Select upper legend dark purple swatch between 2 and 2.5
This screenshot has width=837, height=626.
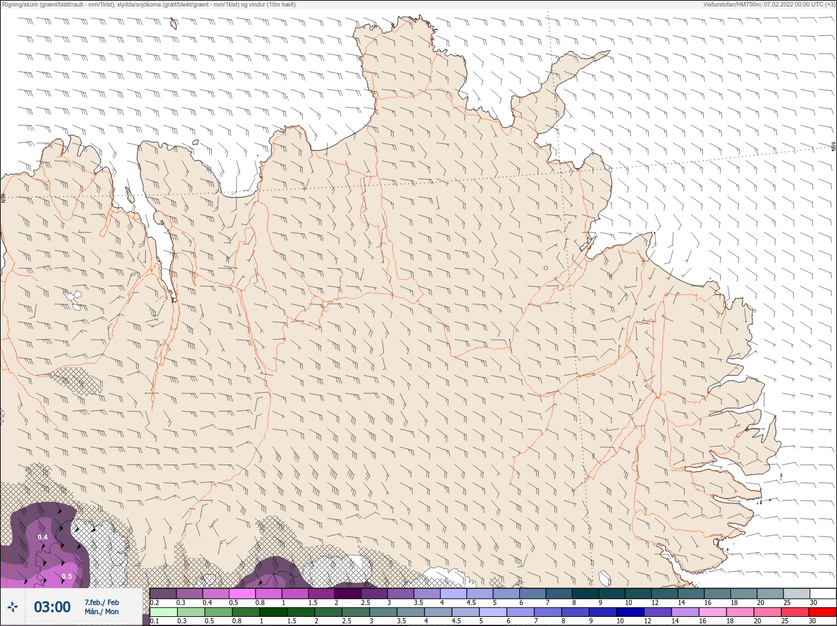(x=348, y=593)
